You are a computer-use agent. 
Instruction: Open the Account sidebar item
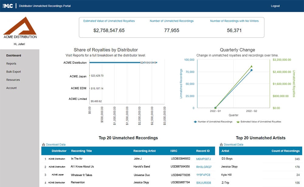tap(12, 88)
